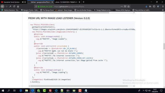Click the page vertical scrollbar thumb
The width and height of the screenshot is (165, 93).
point(164,46)
